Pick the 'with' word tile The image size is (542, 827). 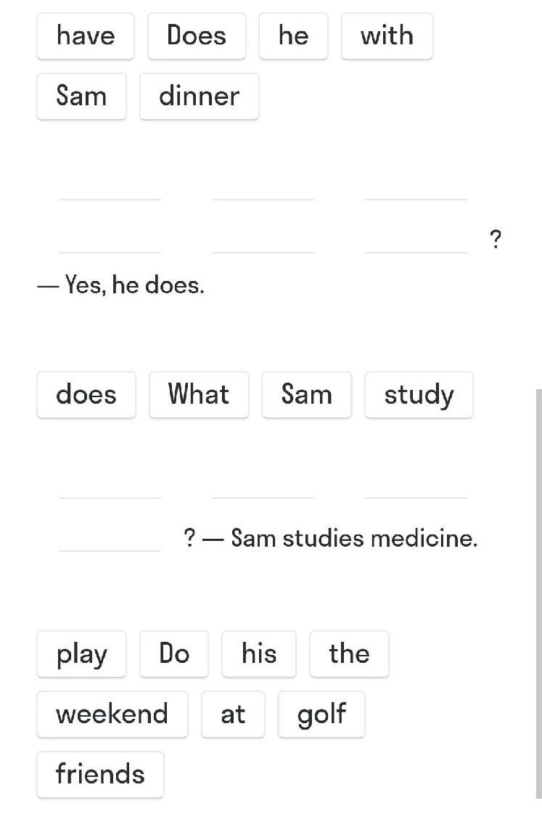(387, 36)
